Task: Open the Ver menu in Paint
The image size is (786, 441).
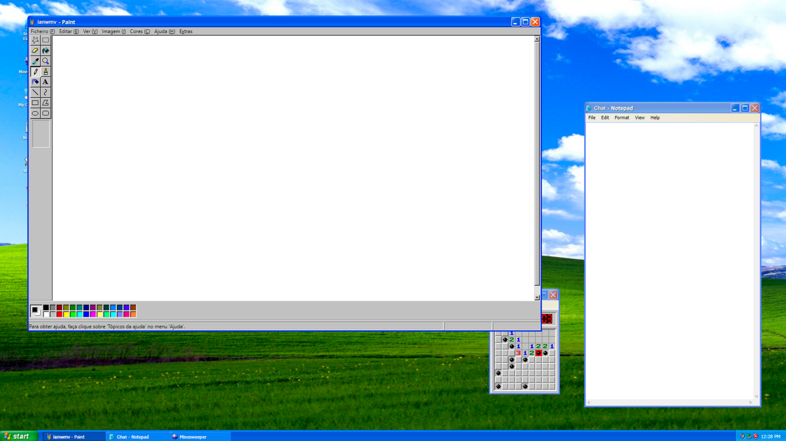Action: click(x=90, y=32)
